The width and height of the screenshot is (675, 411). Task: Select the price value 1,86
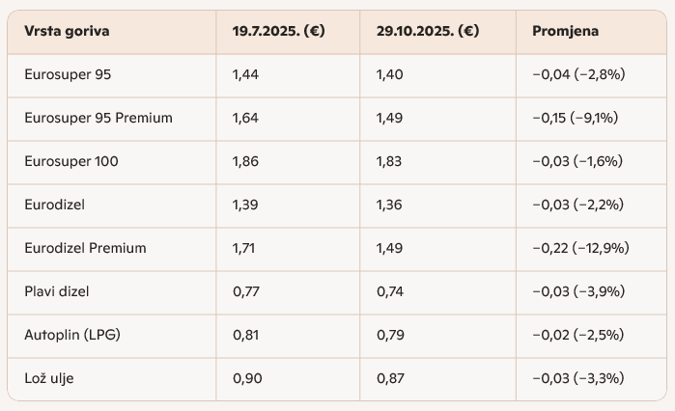[x=246, y=161]
